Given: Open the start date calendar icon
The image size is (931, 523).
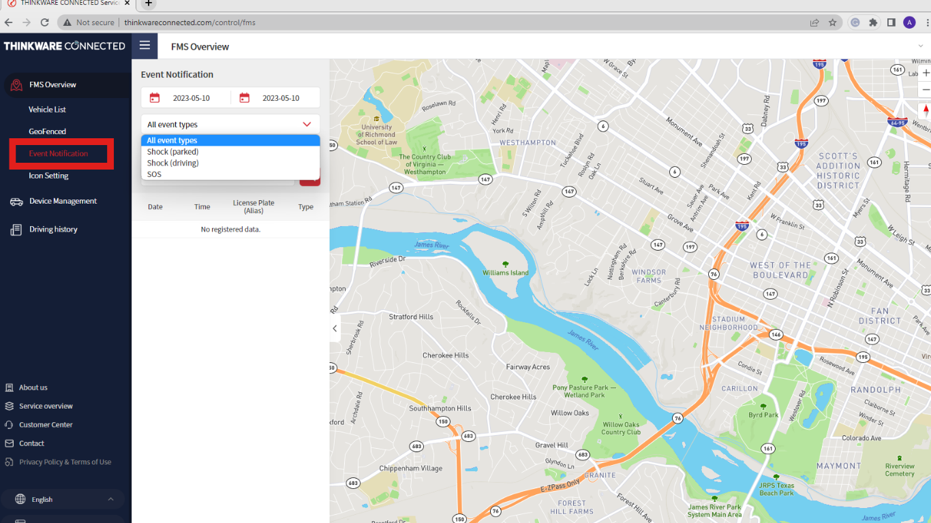Looking at the screenshot, I should tap(155, 98).
